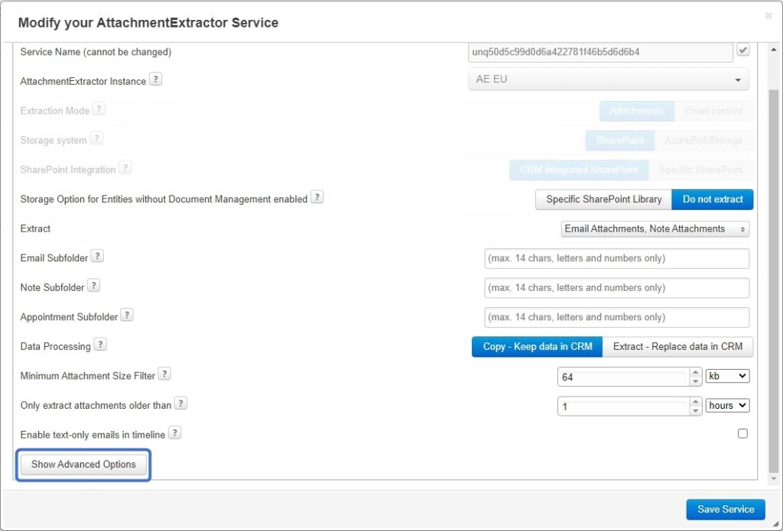View the Storage system help tooltip
Viewport: 783px width, 531px height.
click(96, 138)
